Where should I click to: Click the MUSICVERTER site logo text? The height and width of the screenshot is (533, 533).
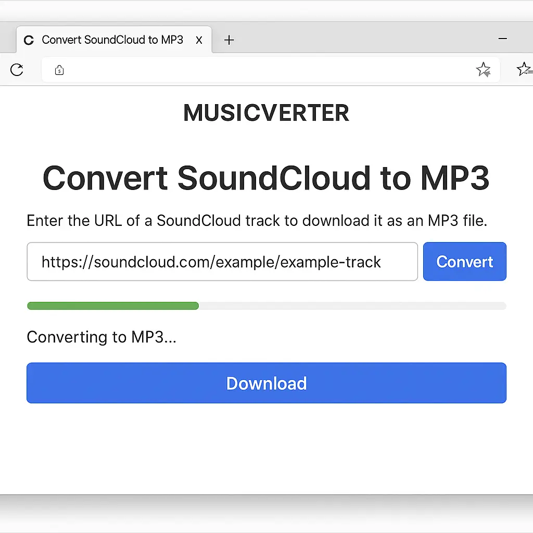tap(266, 113)
